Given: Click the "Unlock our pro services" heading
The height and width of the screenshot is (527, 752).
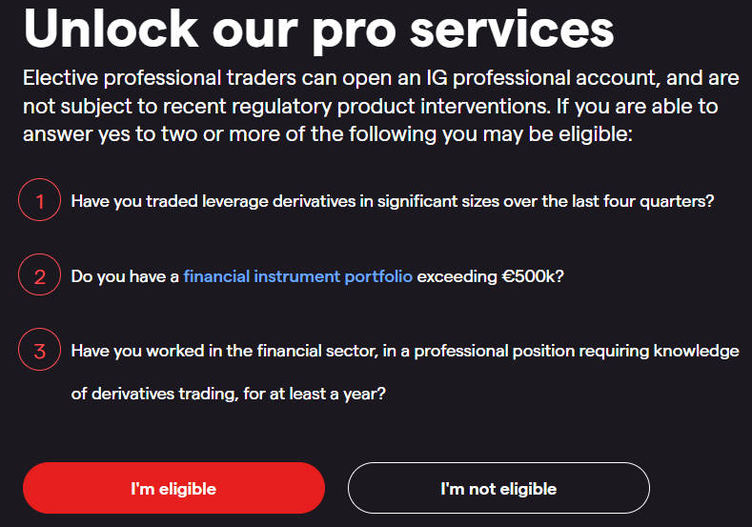Looking at the screenshot, I should [x=318, y=29].
